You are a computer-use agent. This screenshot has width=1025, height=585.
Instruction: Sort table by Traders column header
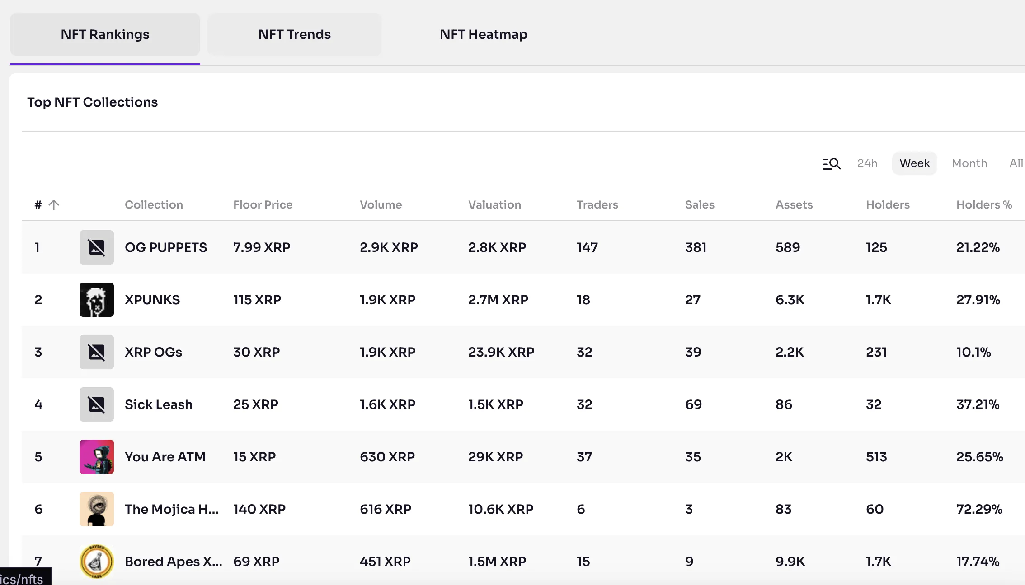597,205
